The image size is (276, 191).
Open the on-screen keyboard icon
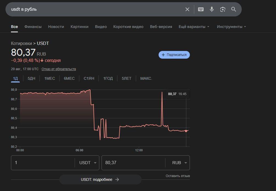pyautogui.click(x=201, y=9)
